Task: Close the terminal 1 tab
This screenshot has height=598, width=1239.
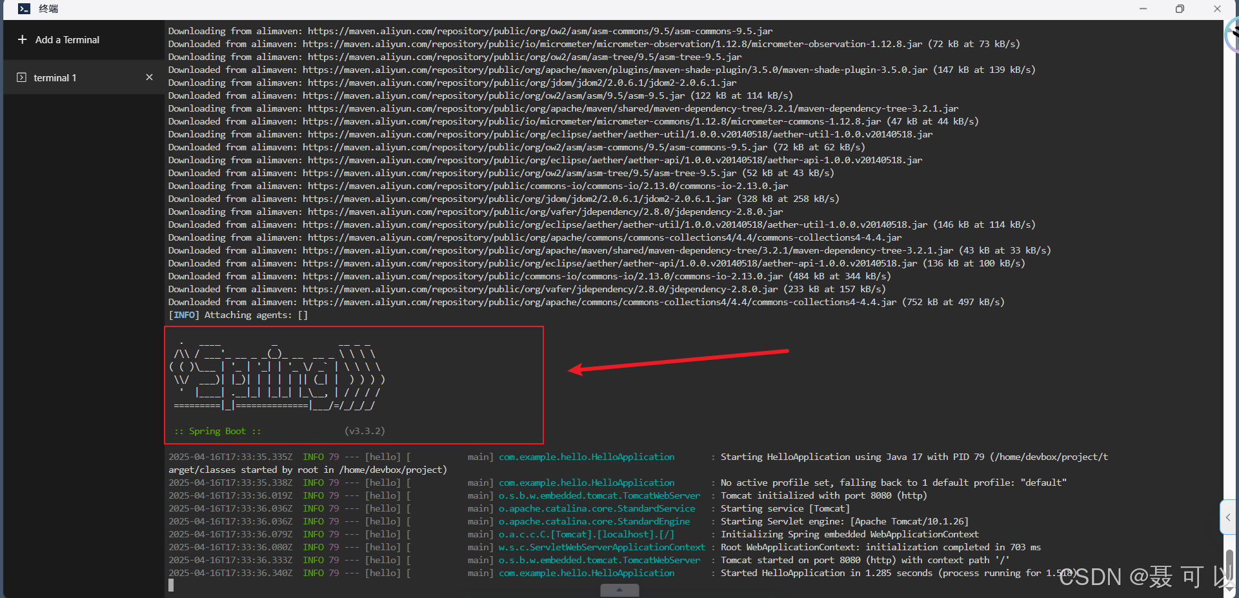Action: point(149,77)
